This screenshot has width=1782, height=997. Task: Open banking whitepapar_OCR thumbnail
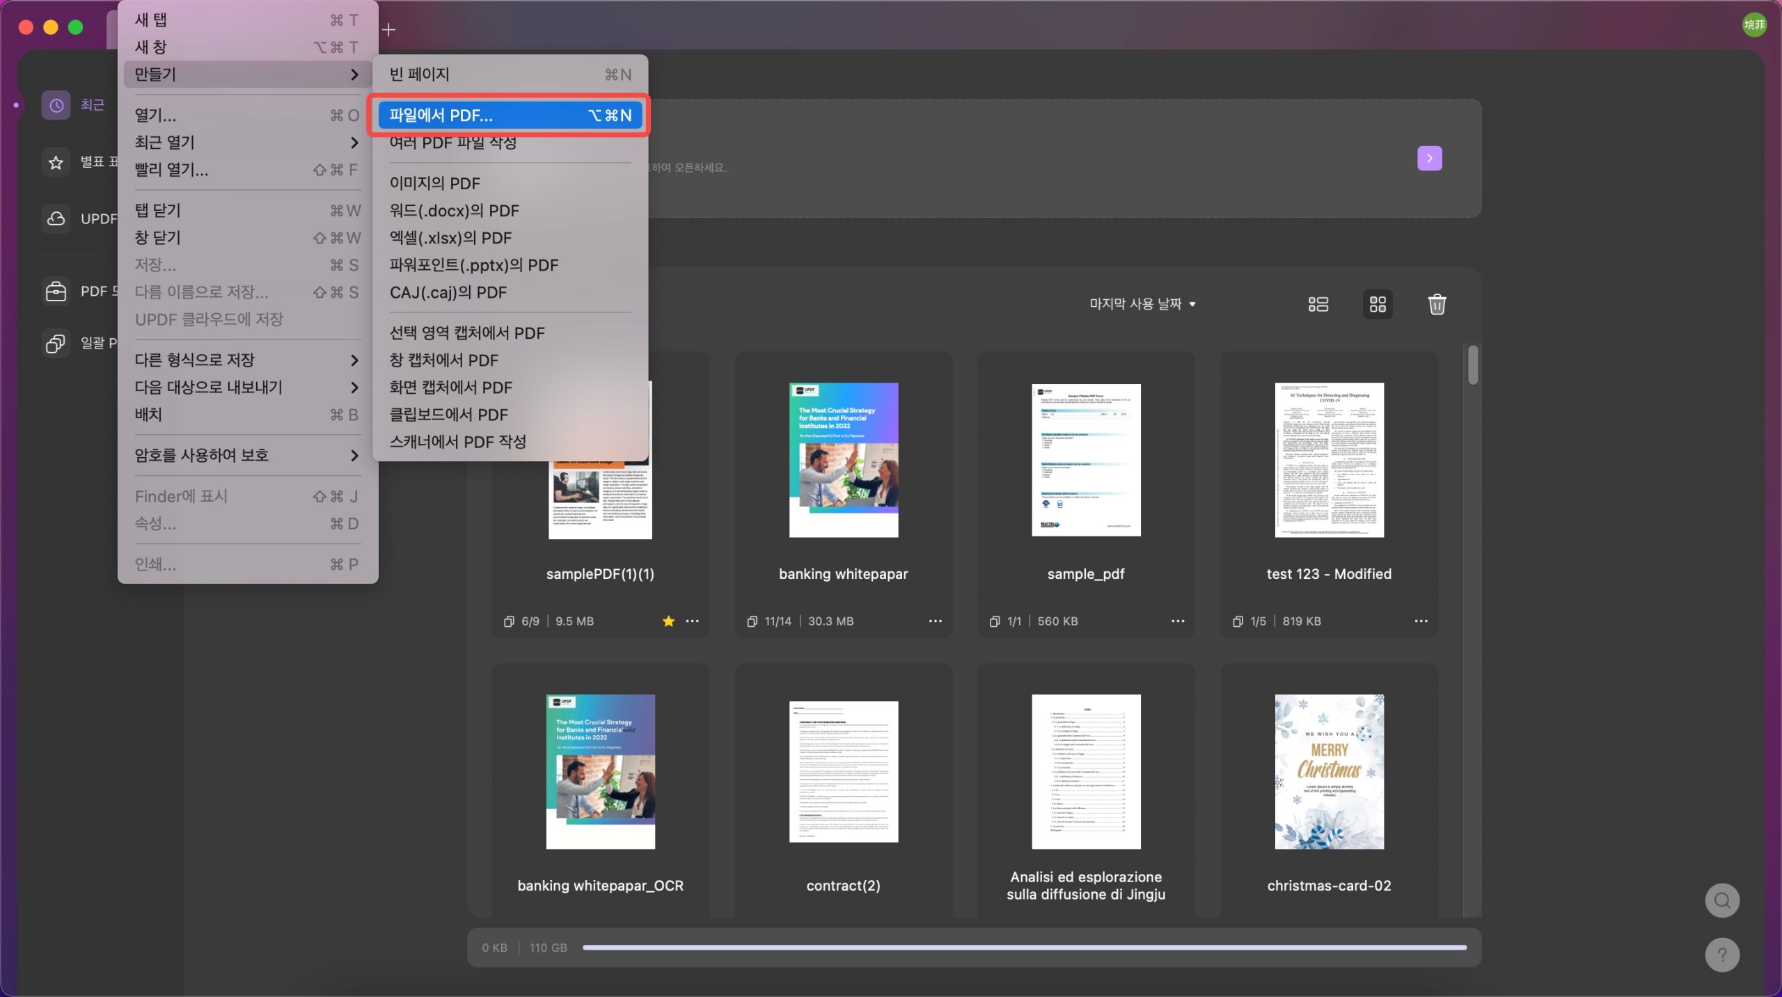600,772
